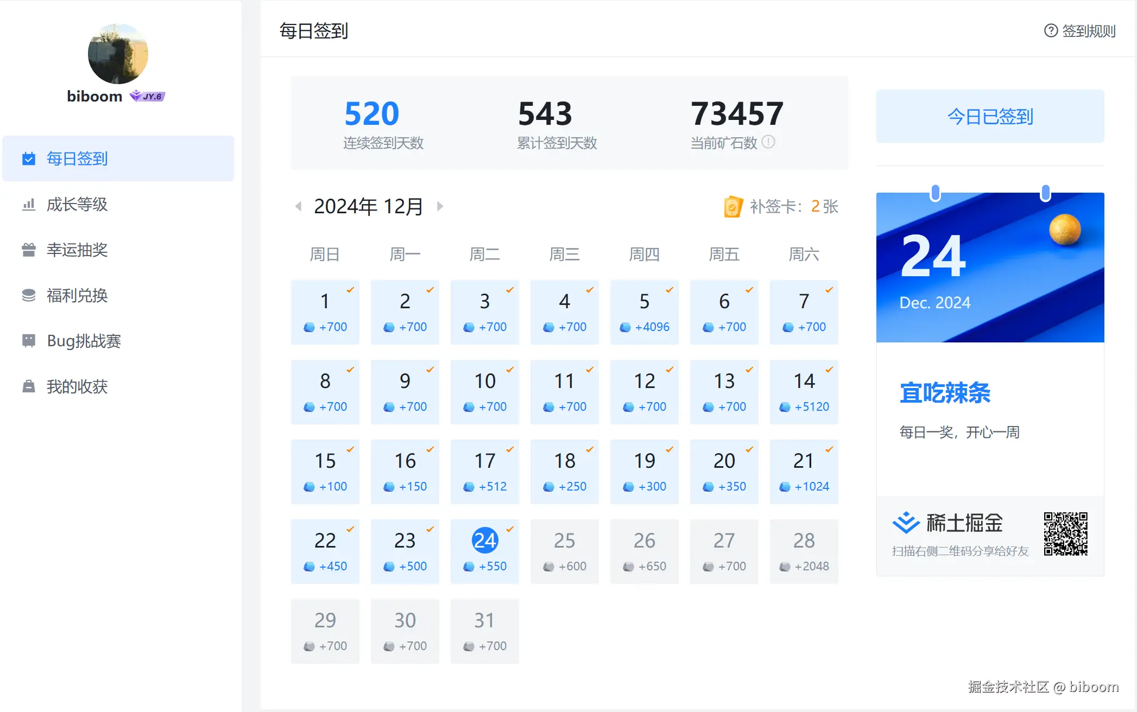Viewport: 1137px width, 712px height.
Task: Open the 幸运抽奖 prize icon
Action: 28,250
